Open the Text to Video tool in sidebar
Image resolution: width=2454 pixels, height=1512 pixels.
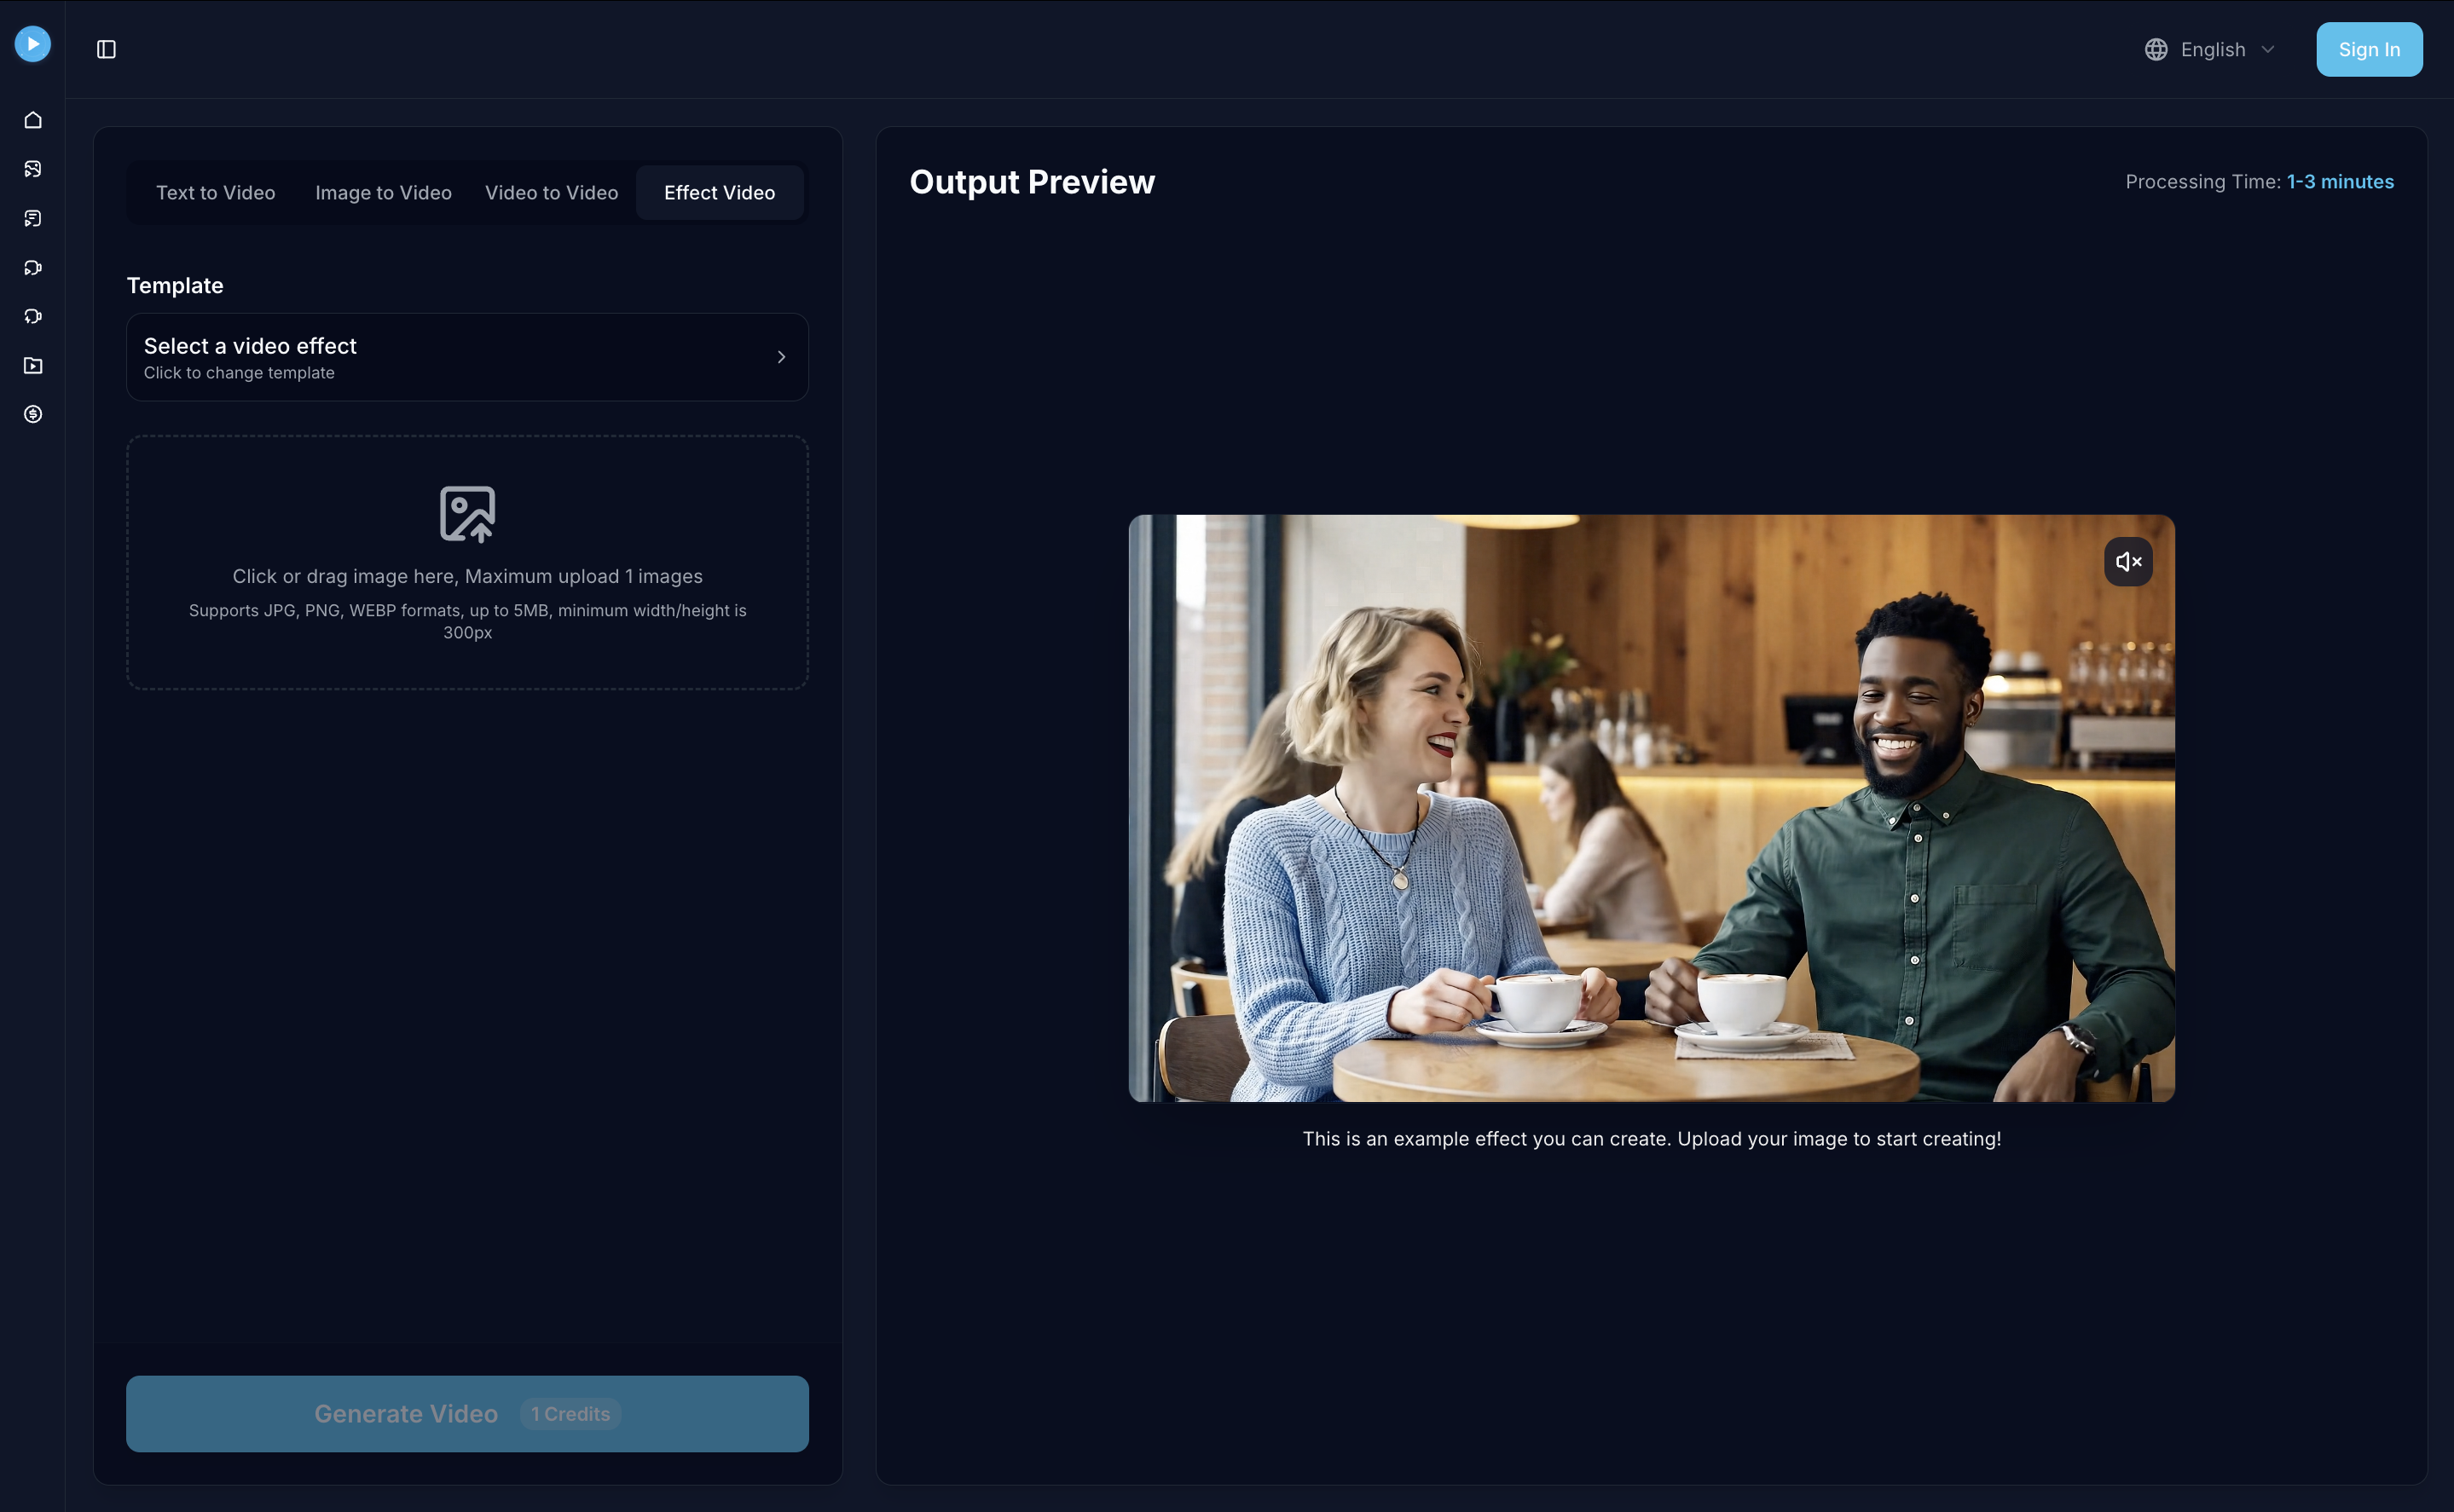(x=33, y=218)
